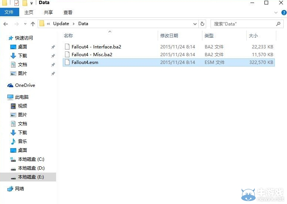Open the chevron between Update and Data
Viewport: 287px width, 204px height.
(x=74, y=24)
